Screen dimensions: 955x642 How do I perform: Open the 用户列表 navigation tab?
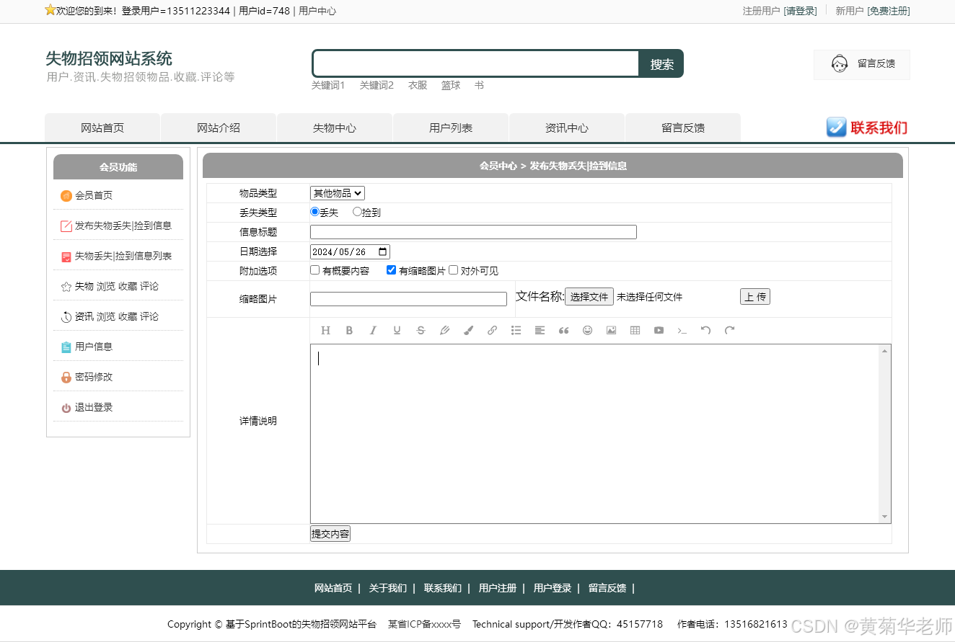pos(451,128)
